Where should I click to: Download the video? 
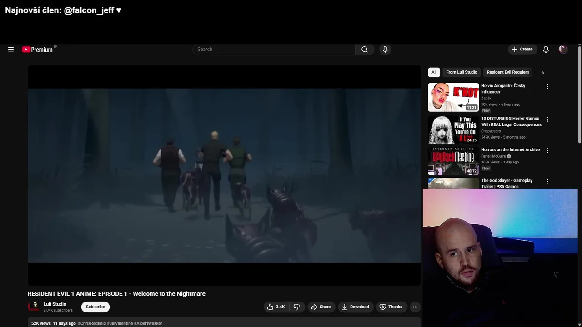click(356, 307)
